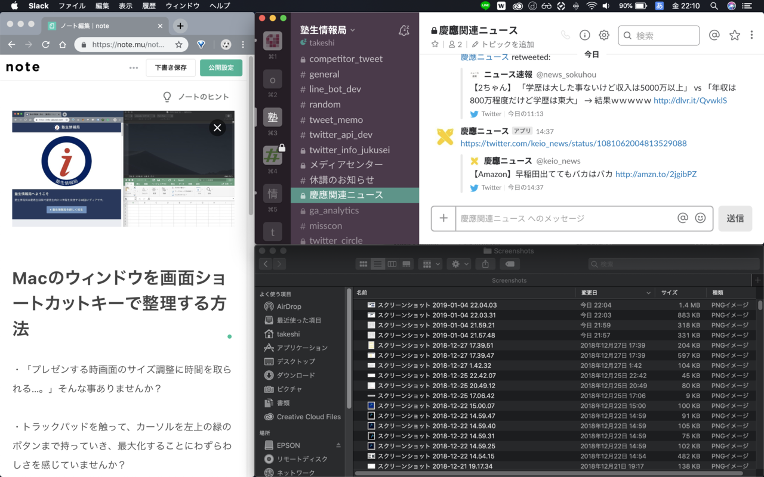Open new Chrome tab with plus

[180, 26]
